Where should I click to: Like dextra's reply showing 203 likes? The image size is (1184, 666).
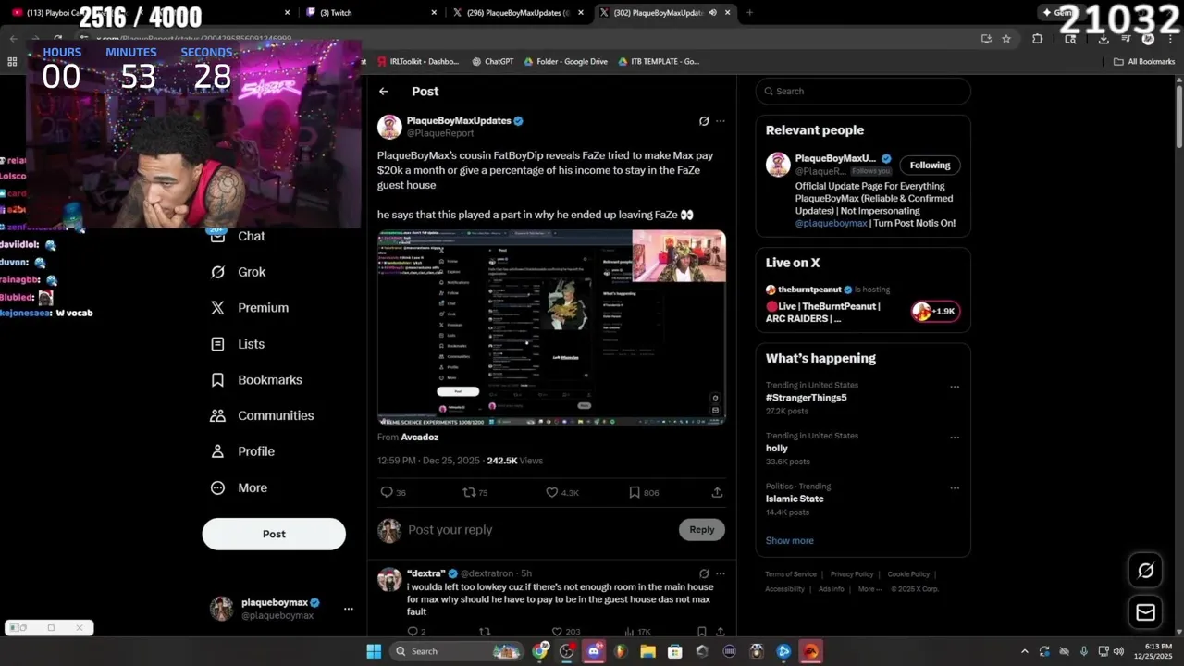pyautogui.click(x=564, y=632)
